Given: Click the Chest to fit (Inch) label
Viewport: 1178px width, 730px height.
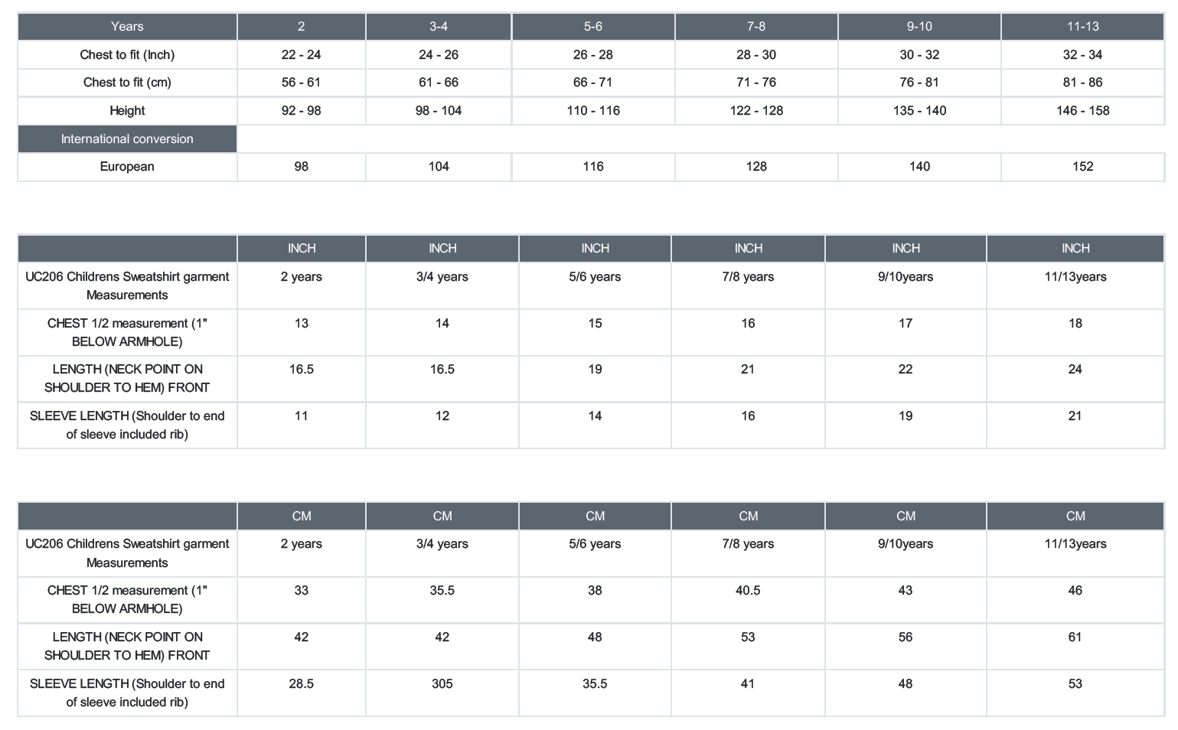Looking at the screenshot, I should (127, 55).
